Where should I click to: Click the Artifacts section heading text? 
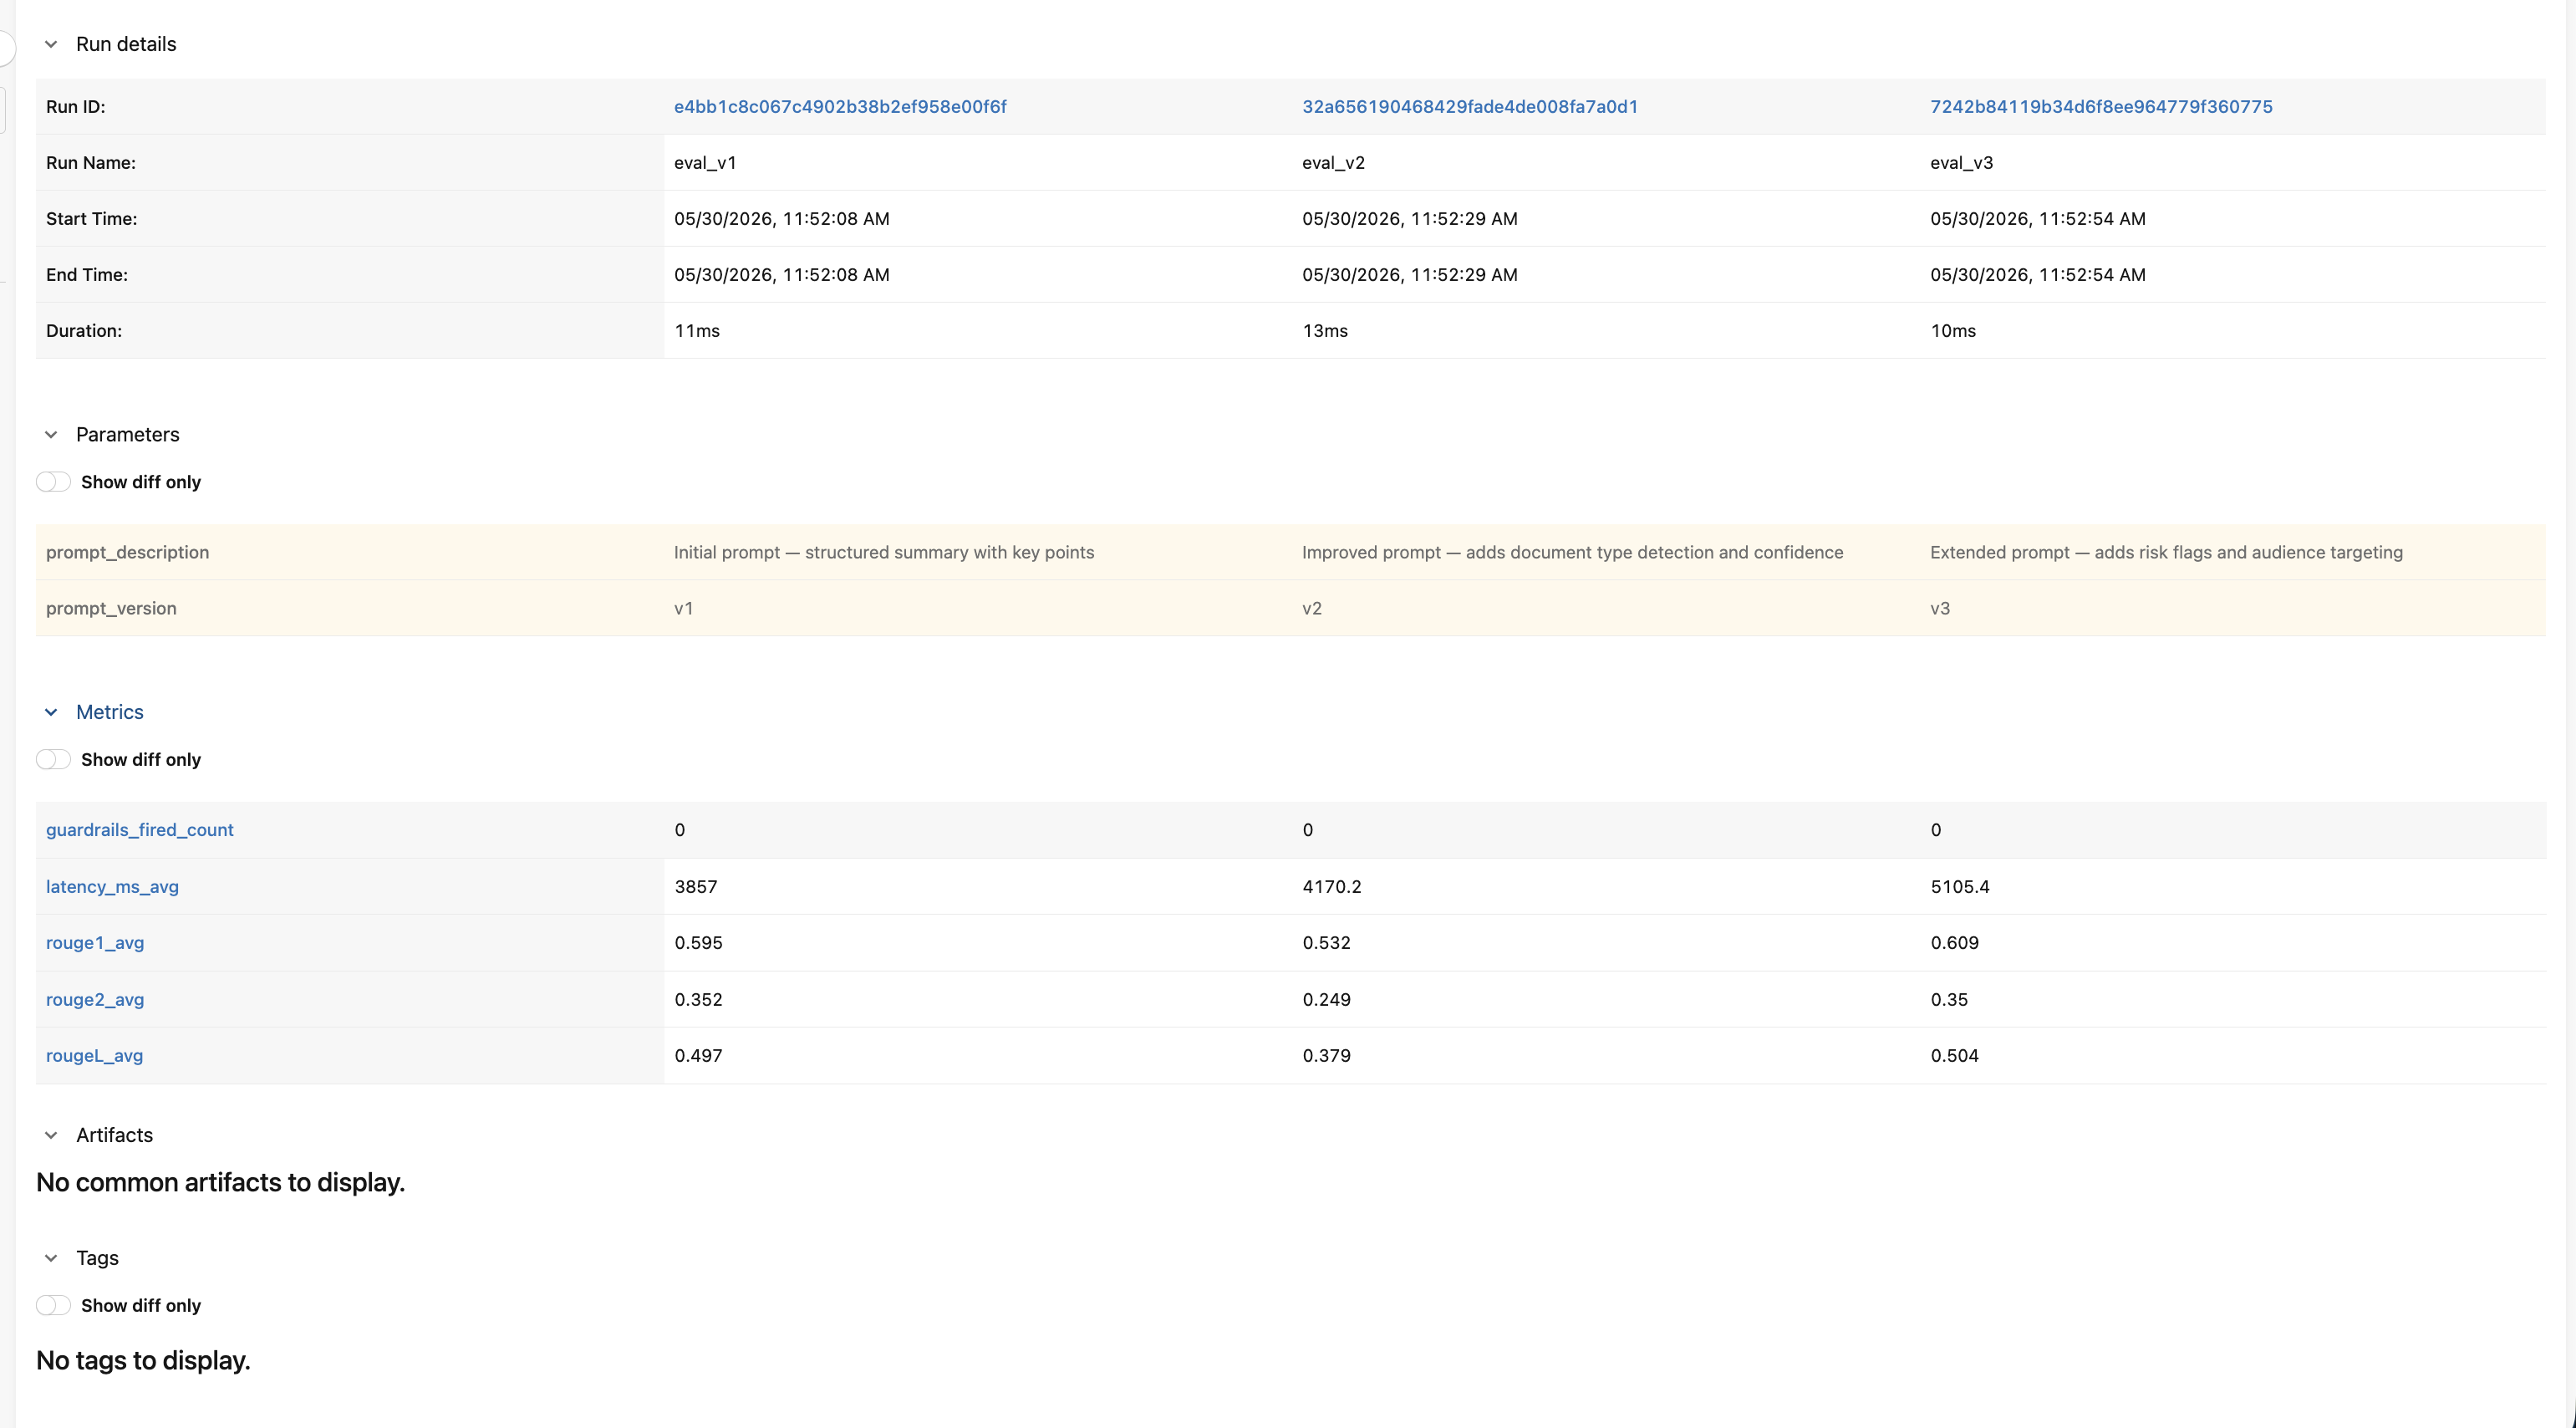(114, 1135)
